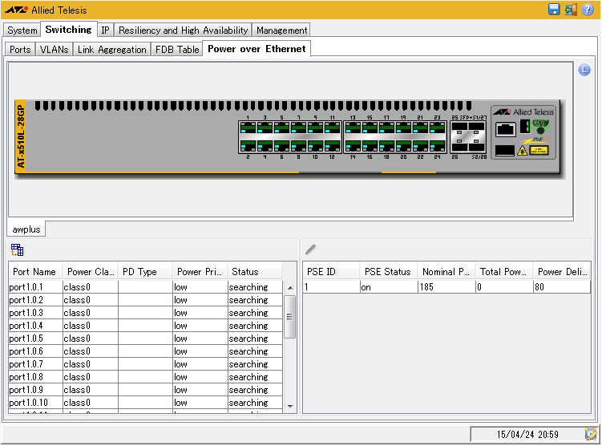Open the help question mark icon
The image size is (602, 446).
coord(588,10)
